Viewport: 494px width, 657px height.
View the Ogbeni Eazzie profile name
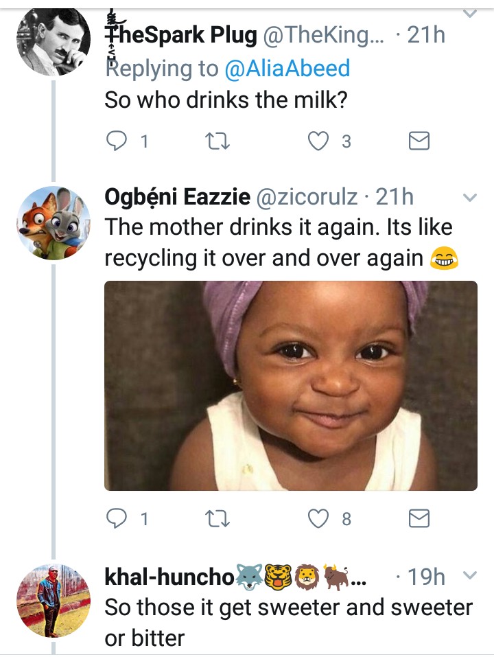point(177,198)
